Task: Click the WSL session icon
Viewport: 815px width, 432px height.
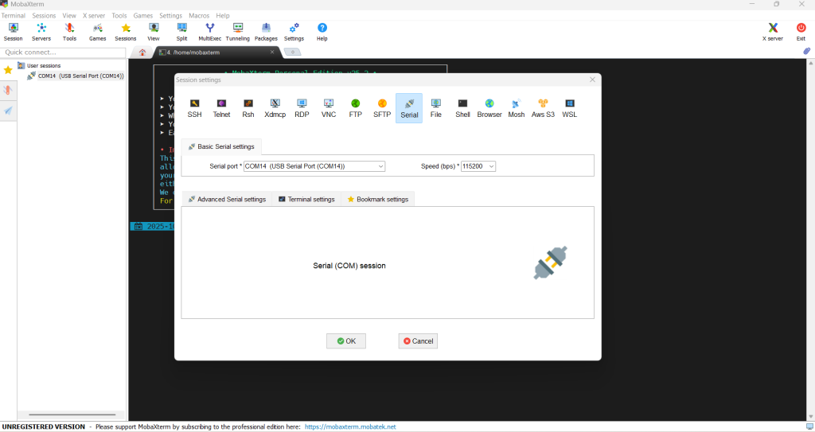Action: point(569,107)
